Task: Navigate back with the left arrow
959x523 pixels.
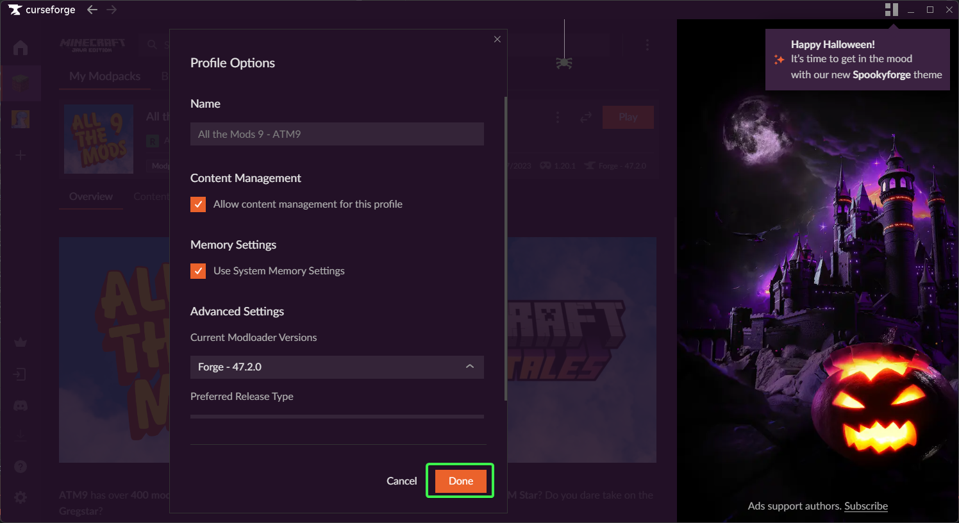Action: click(x=92, y=10)
